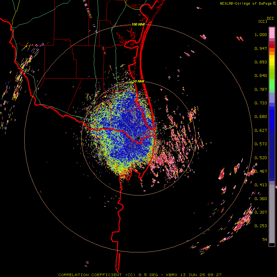Viewport: 277px width, 277px height.
Task: Click the gray segment of the color bar
Action: 272,214
